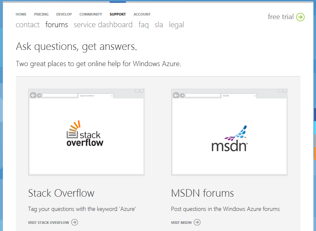Select the forums sub-tab
This screenshot has height=231, width=316.
[x=57, y=25]
